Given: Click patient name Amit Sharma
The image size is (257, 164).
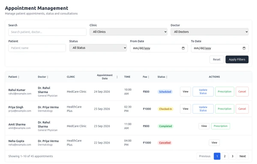Looking at the screenshot, I should [x=17, y=124].
